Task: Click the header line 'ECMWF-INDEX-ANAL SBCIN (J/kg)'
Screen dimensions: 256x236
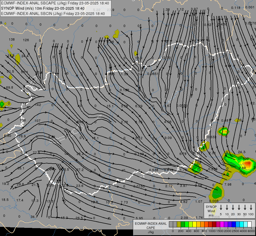Action: [53, 14]
